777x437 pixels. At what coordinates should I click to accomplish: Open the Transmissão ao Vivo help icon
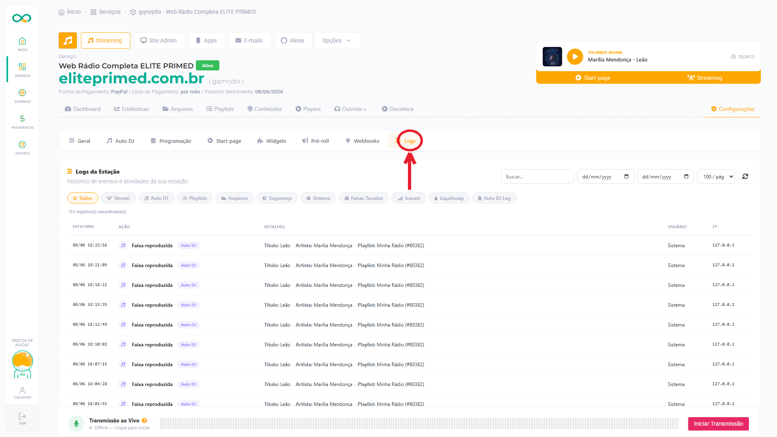click(x=144, y=420)
